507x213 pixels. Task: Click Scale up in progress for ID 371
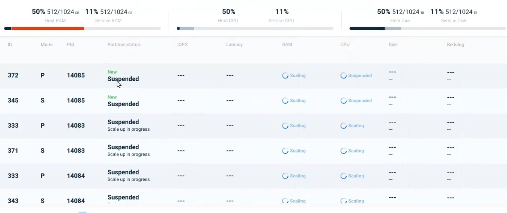pyautogui.click(x=128, y=154)
